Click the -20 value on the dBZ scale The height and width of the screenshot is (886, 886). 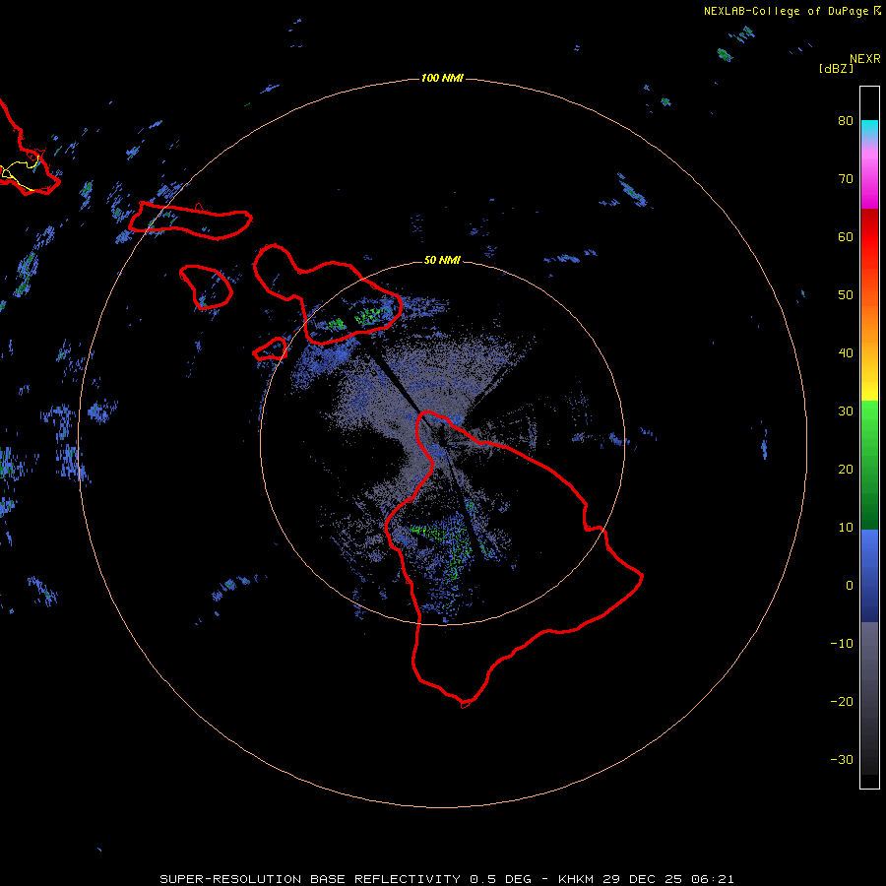[x=842, y=702]
